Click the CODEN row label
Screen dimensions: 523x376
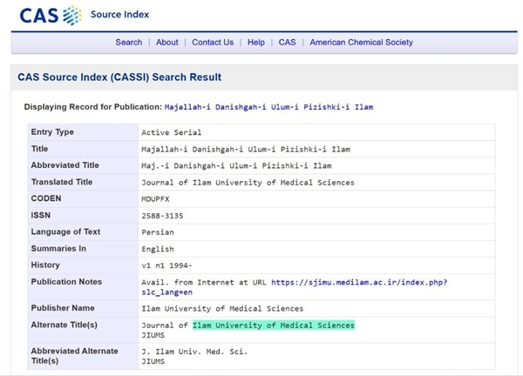coord(46,198)
